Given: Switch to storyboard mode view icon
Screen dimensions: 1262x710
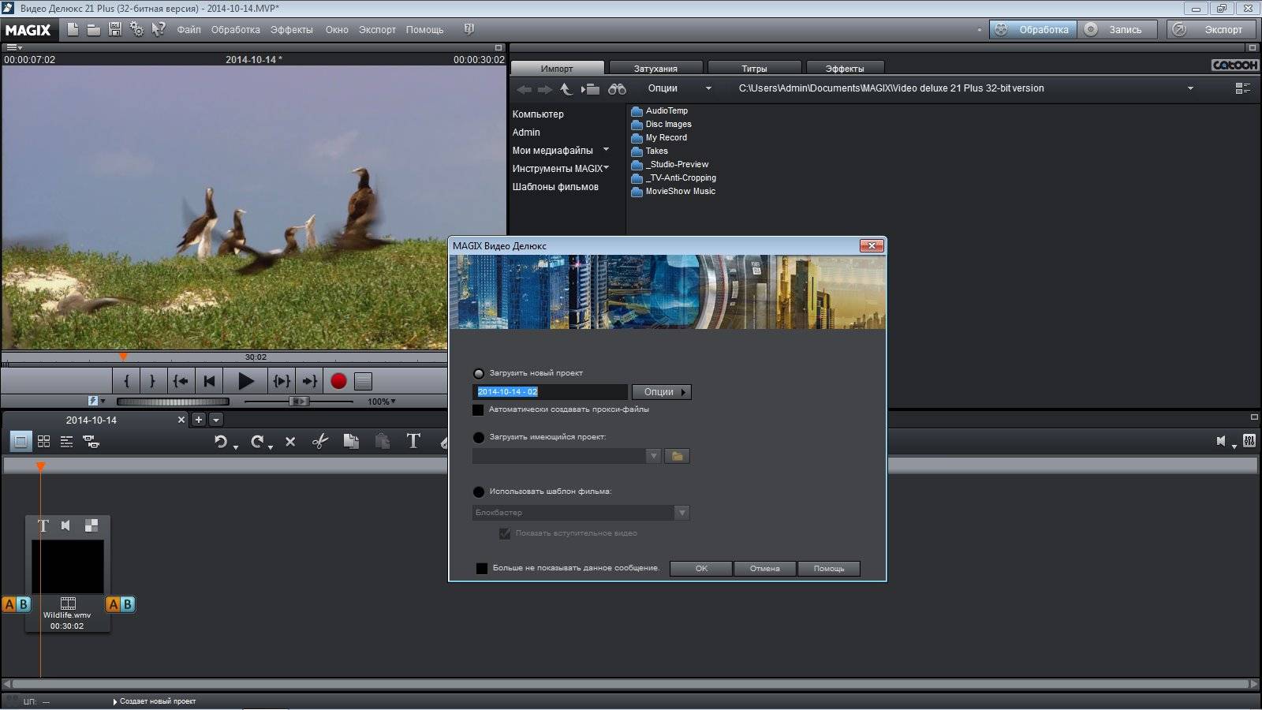Looking at the screenshot, I should point(21,442).
